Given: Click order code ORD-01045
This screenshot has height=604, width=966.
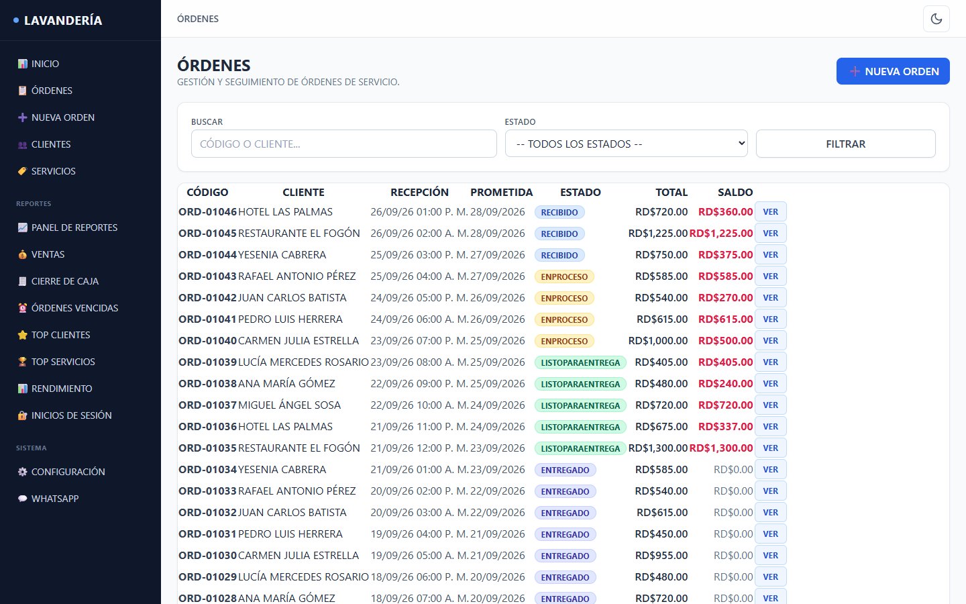Looking at the screenshot, I should point(208,233).
